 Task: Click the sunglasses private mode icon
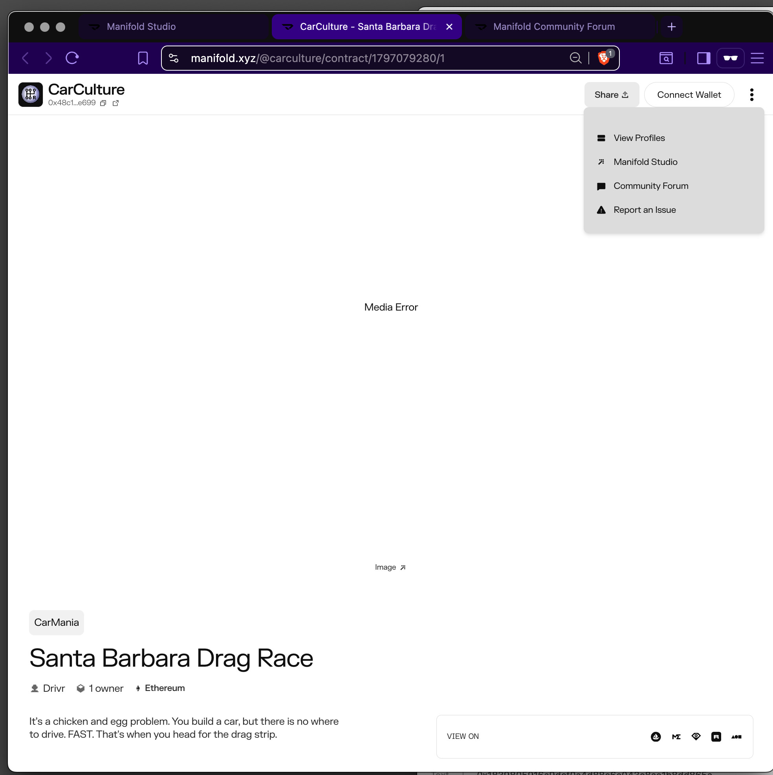point(731,58)
